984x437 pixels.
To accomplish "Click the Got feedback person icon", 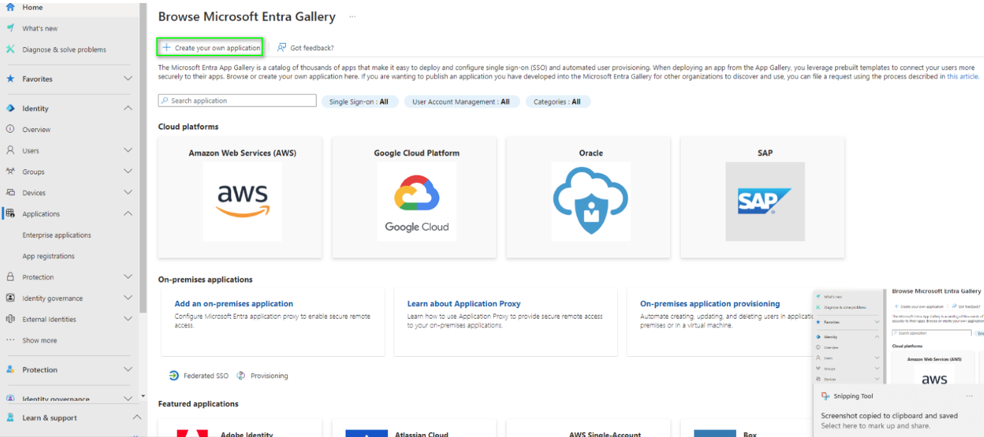I will pos(281,47).
